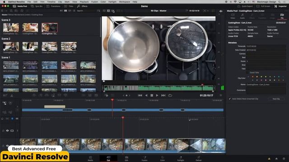
Task: Lock the video track lock icon
Action: 3,130
